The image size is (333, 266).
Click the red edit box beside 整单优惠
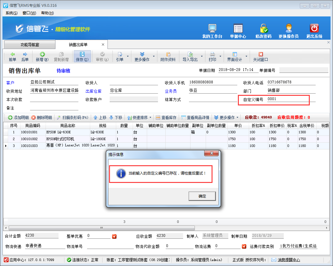(114, 237)
